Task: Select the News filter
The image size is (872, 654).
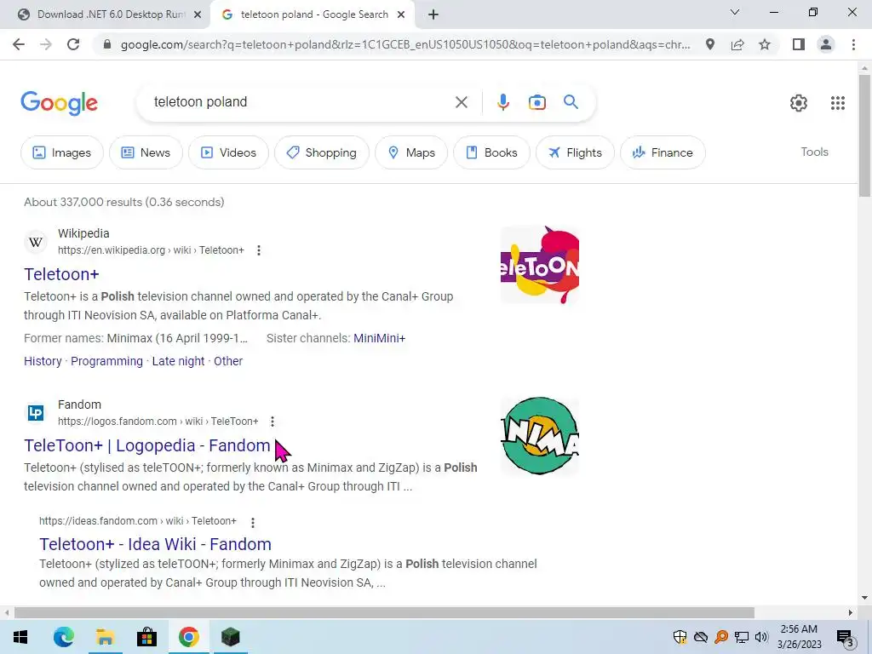Action: pyautogui.click(x=146, y=152)
